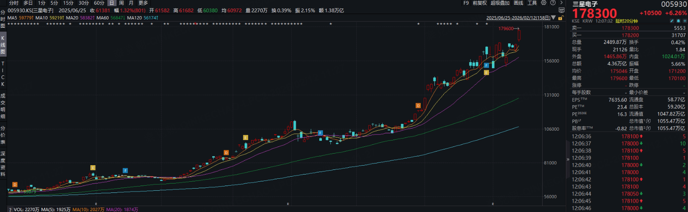Select the tick row at 12:06:44
Screen dimensions: 688x212
629,194
